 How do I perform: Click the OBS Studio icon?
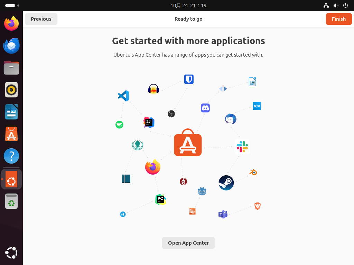tap(171, 114)
